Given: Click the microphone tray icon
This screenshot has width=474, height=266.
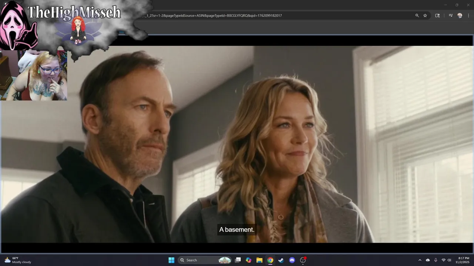Looking at the screenshot, I should point(435,260).
